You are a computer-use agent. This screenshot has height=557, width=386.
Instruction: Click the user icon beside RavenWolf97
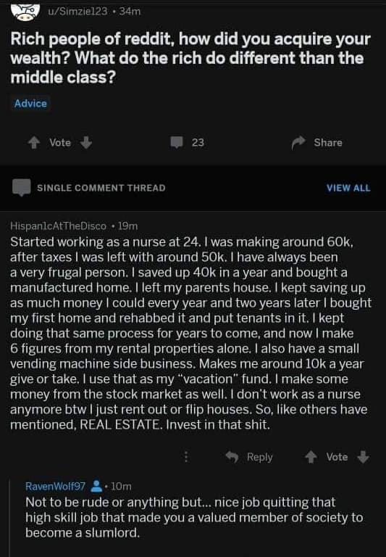pos(96,486)
